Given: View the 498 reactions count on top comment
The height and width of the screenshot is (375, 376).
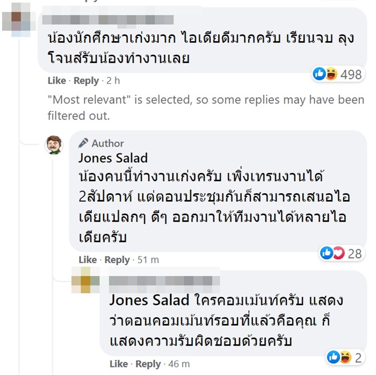Looking at the screenshot, I should [x=351, y=75].
